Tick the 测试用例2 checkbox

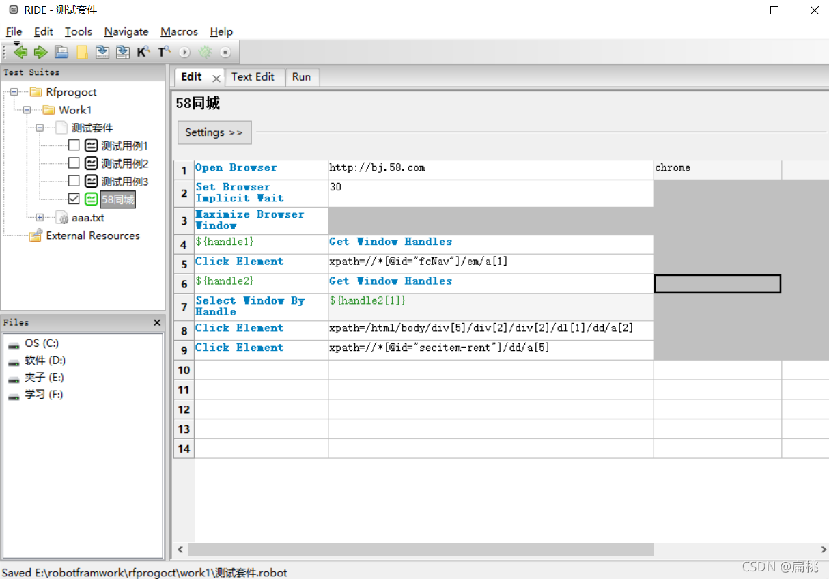(x=74, y=163)
